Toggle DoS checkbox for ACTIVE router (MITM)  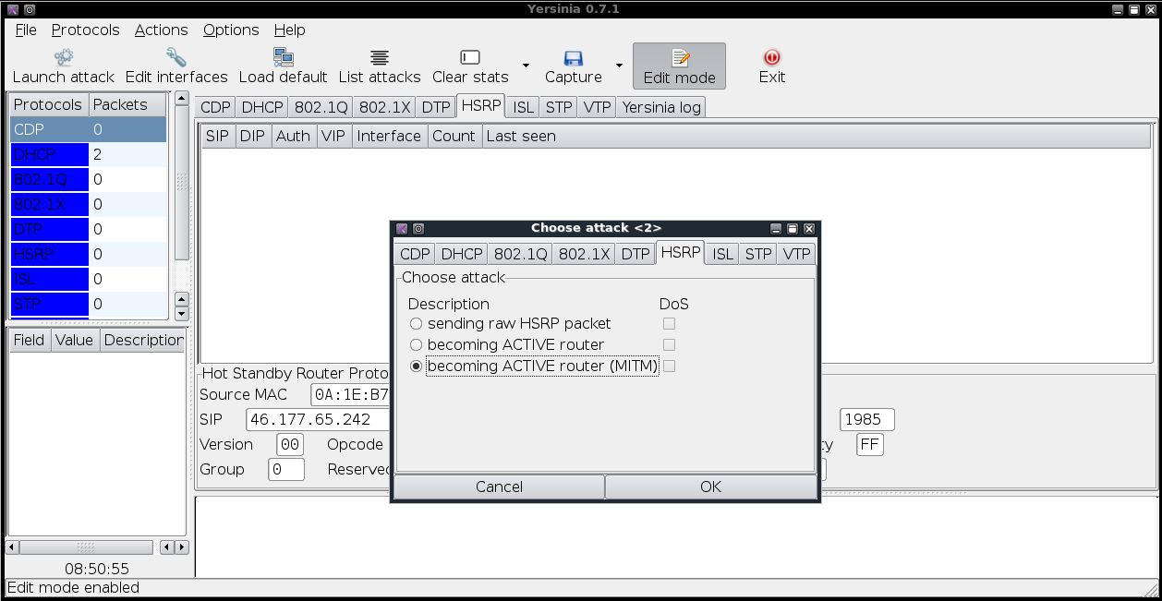[670, 367]
